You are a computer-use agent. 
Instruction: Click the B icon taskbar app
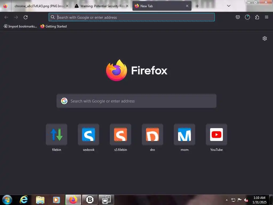coord(90,200)
